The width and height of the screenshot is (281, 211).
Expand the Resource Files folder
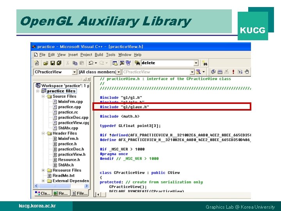pos(43,170)
